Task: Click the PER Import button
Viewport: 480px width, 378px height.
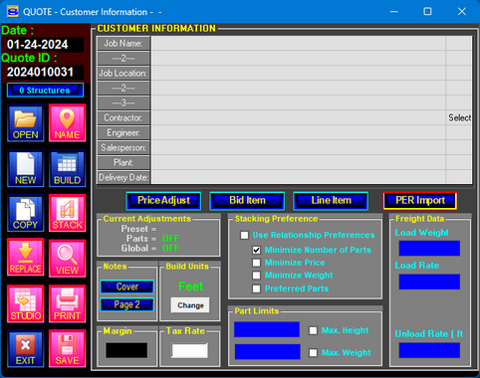Action: [420, 201]
